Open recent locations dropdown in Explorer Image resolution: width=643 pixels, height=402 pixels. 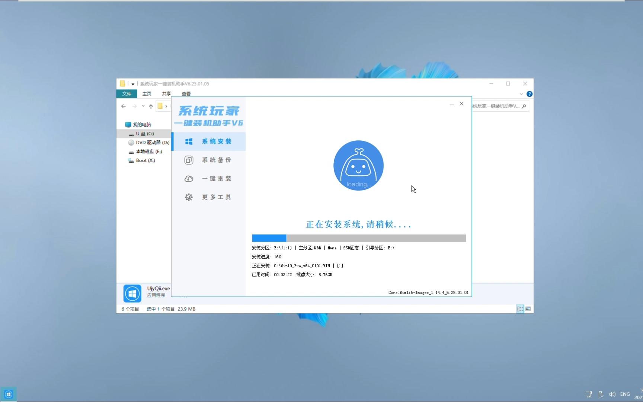pyautogui.click(x=143, y=106)
